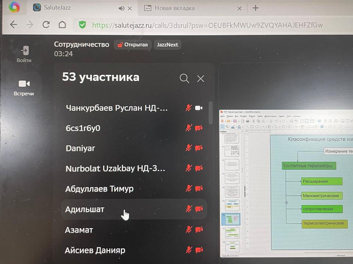The height and width of the screenshot is (264, 353).
Task: Select participant Адильшат in the list
Action: (x=85, y=209)
